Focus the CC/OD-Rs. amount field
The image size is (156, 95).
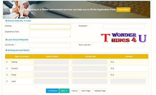[50, 46]
